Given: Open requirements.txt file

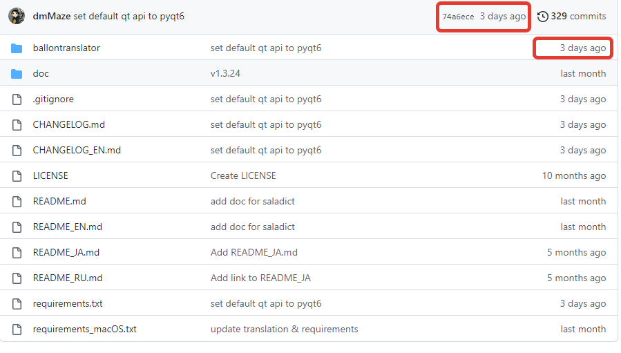Looking at the screenshot, I should point(68,303).
